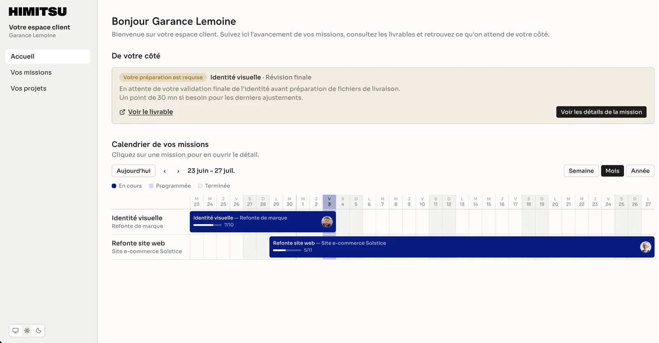Select the light theme sun icon
The width and height of the screenshot is (659, 343).
coord(27,331)
